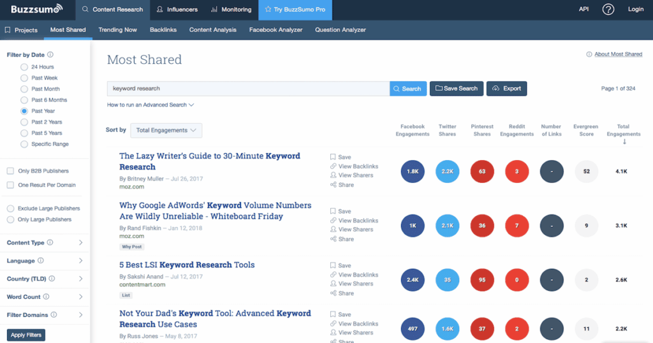Image resolution: width=653 pixels, height=343 pixels.
Task: Click the BuzzSumo logo
Action: (36, 10)
